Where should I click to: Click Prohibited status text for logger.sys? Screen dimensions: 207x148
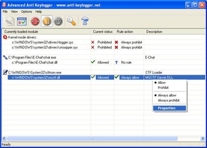104,42
